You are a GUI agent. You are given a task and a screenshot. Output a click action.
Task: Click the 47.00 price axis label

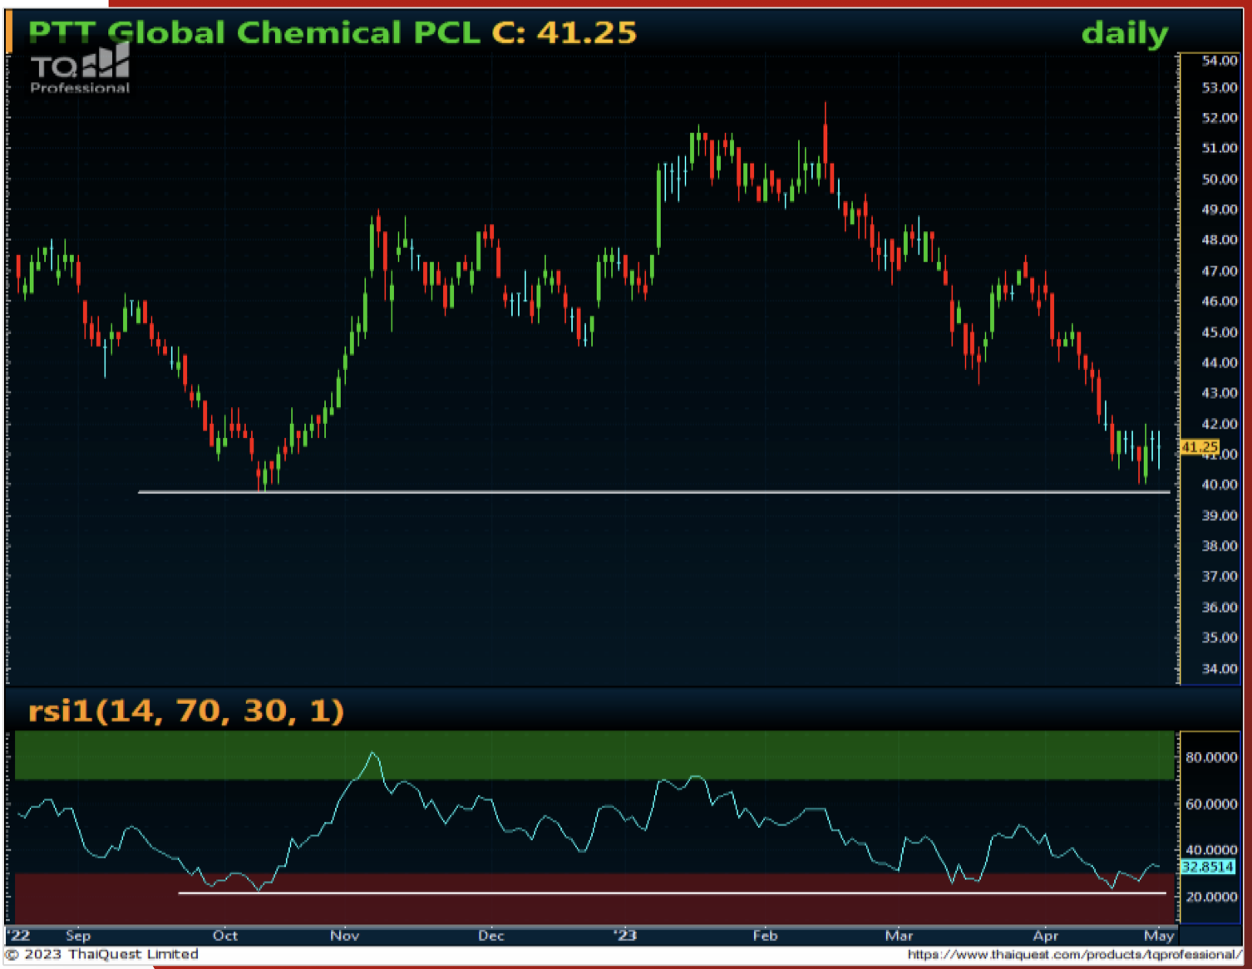[1220, 271]
